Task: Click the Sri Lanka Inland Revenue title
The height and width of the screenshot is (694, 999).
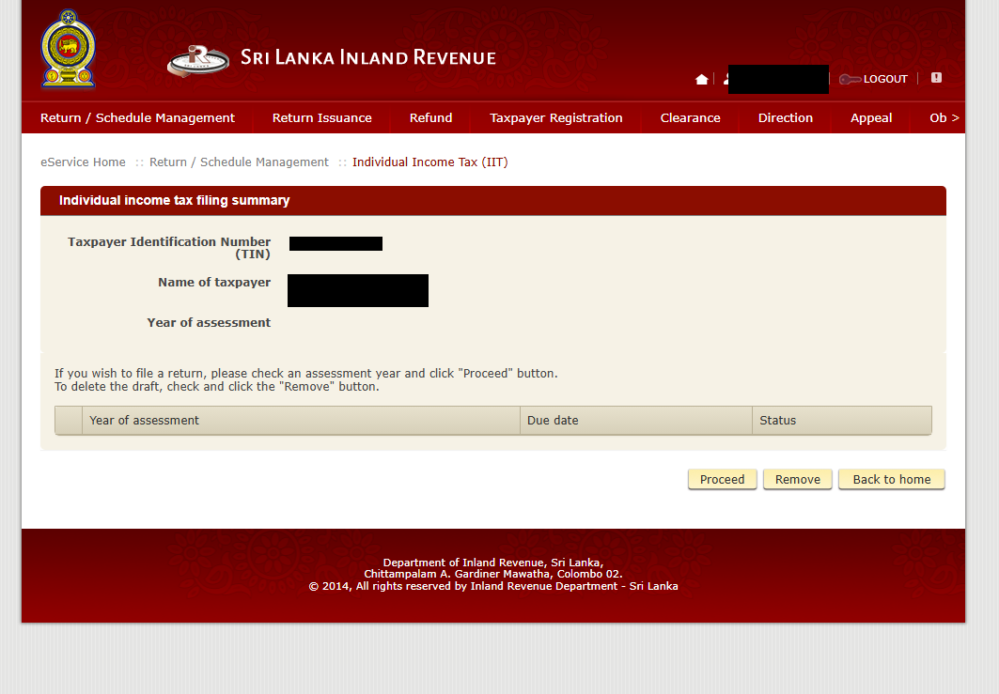Action: point(368,57)
